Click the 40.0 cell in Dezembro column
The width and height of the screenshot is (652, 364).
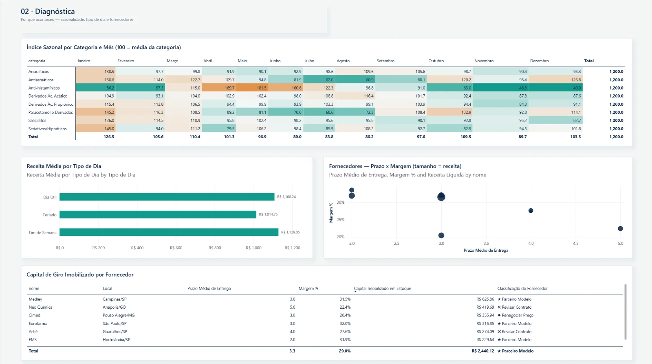click(x=555, y=88)
